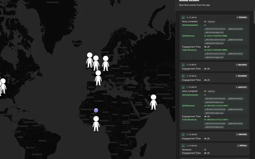Open user badge 89c4351b

pos(241,65)
